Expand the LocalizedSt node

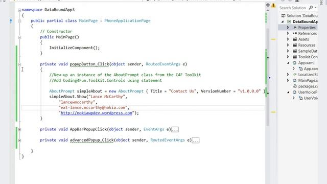[x=288, y=75]
